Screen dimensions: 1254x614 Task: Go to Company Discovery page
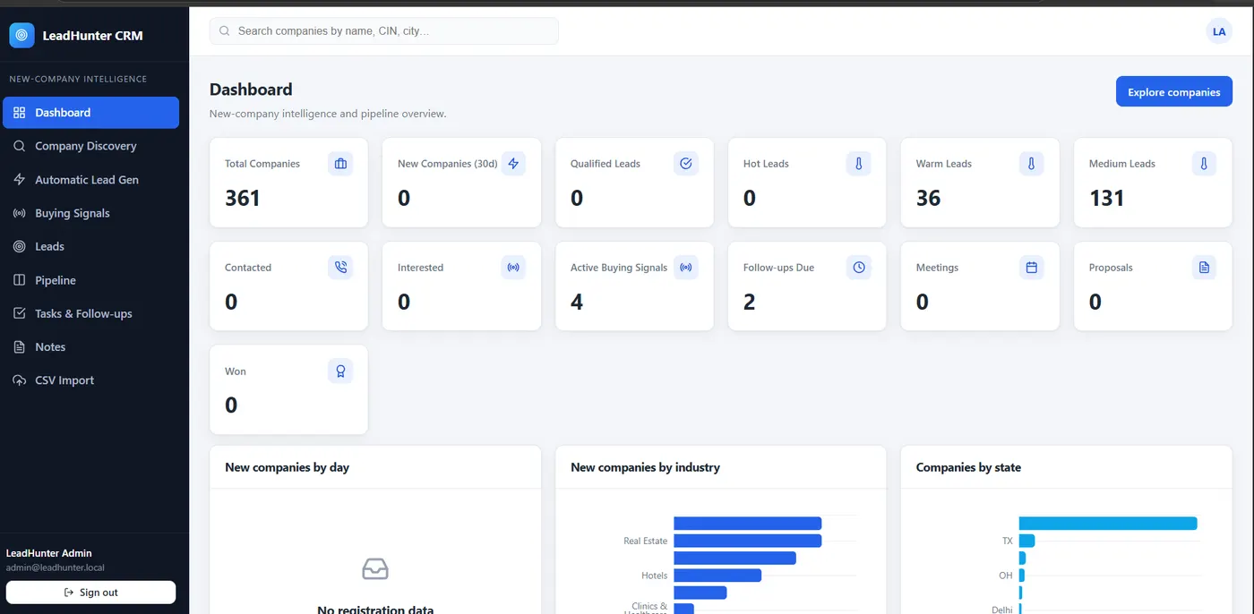click(x=90, y=146)
